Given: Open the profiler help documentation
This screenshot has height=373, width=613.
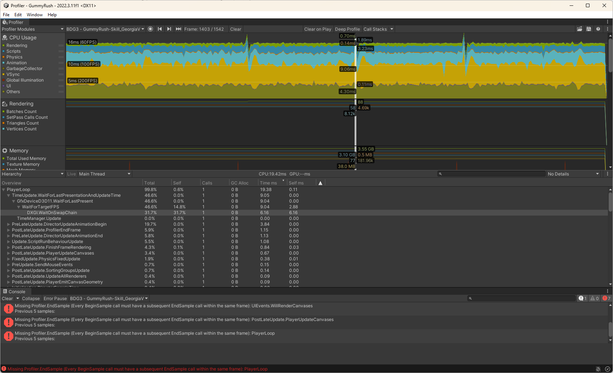Looking at the screenshot, I should [x=598, y=29].
